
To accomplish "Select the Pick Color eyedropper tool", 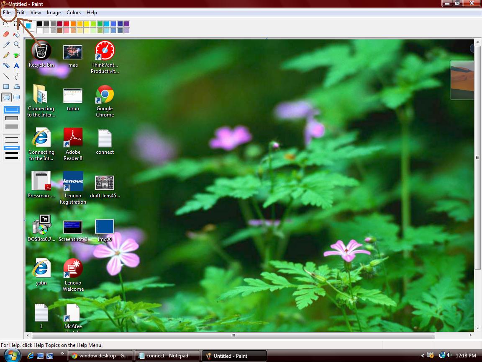I will pyautogui.click(x=6, y=44).
